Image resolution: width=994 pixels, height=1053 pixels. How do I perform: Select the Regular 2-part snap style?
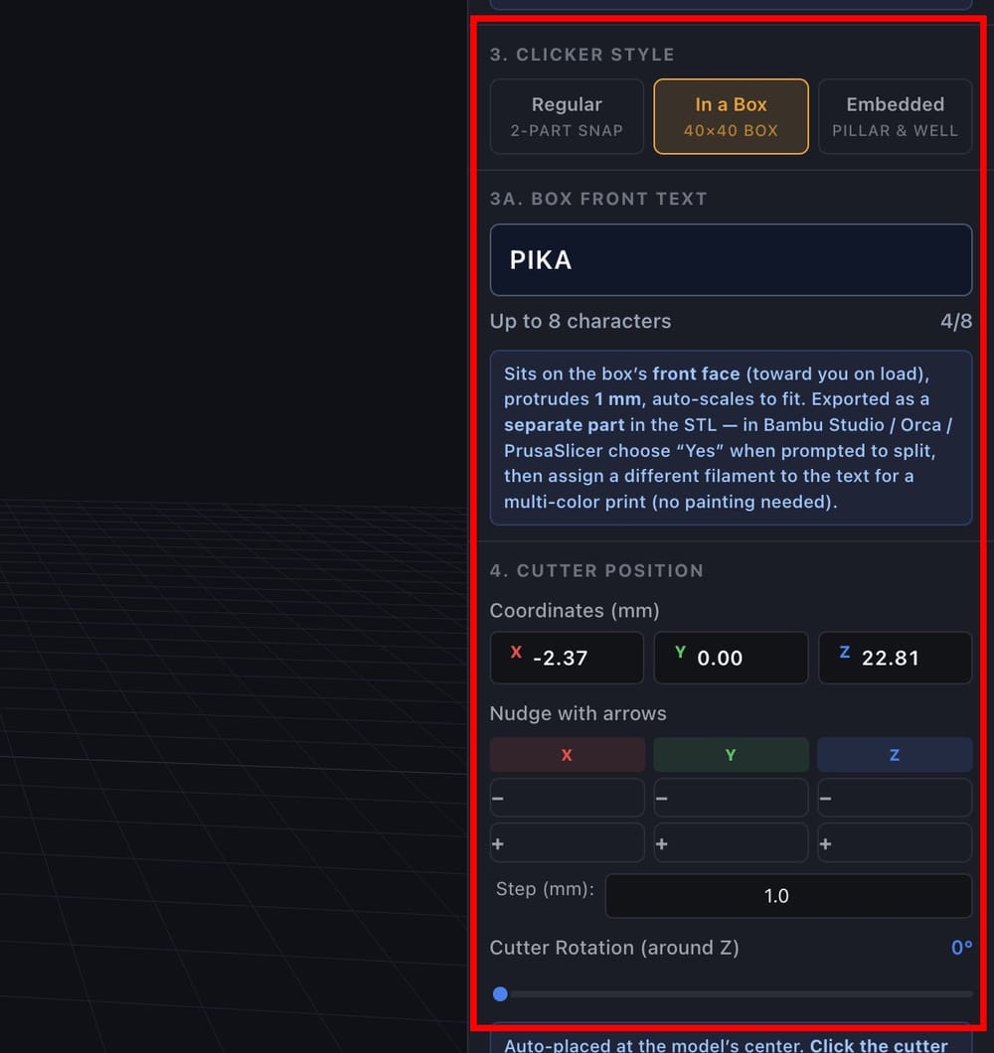click(567, 117)
